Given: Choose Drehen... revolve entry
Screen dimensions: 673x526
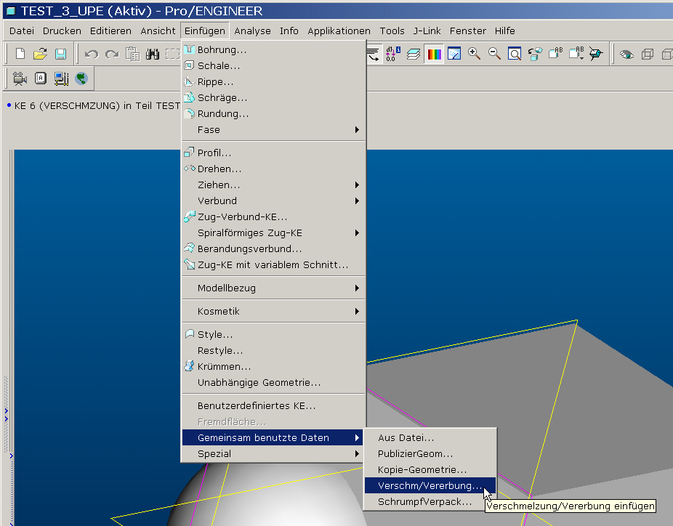Looking at the screenshot, I should (273, 169).
